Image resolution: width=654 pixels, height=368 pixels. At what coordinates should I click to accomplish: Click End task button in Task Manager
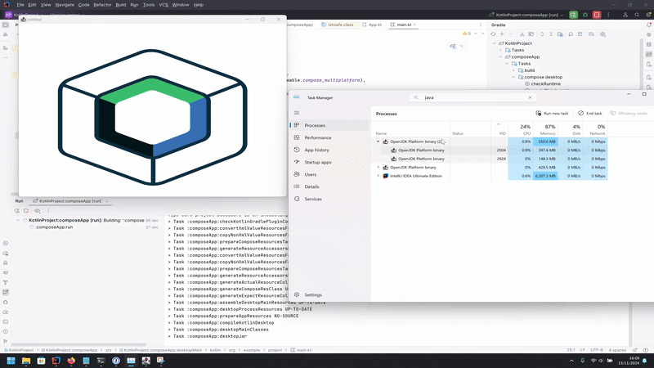click(590, 113)
